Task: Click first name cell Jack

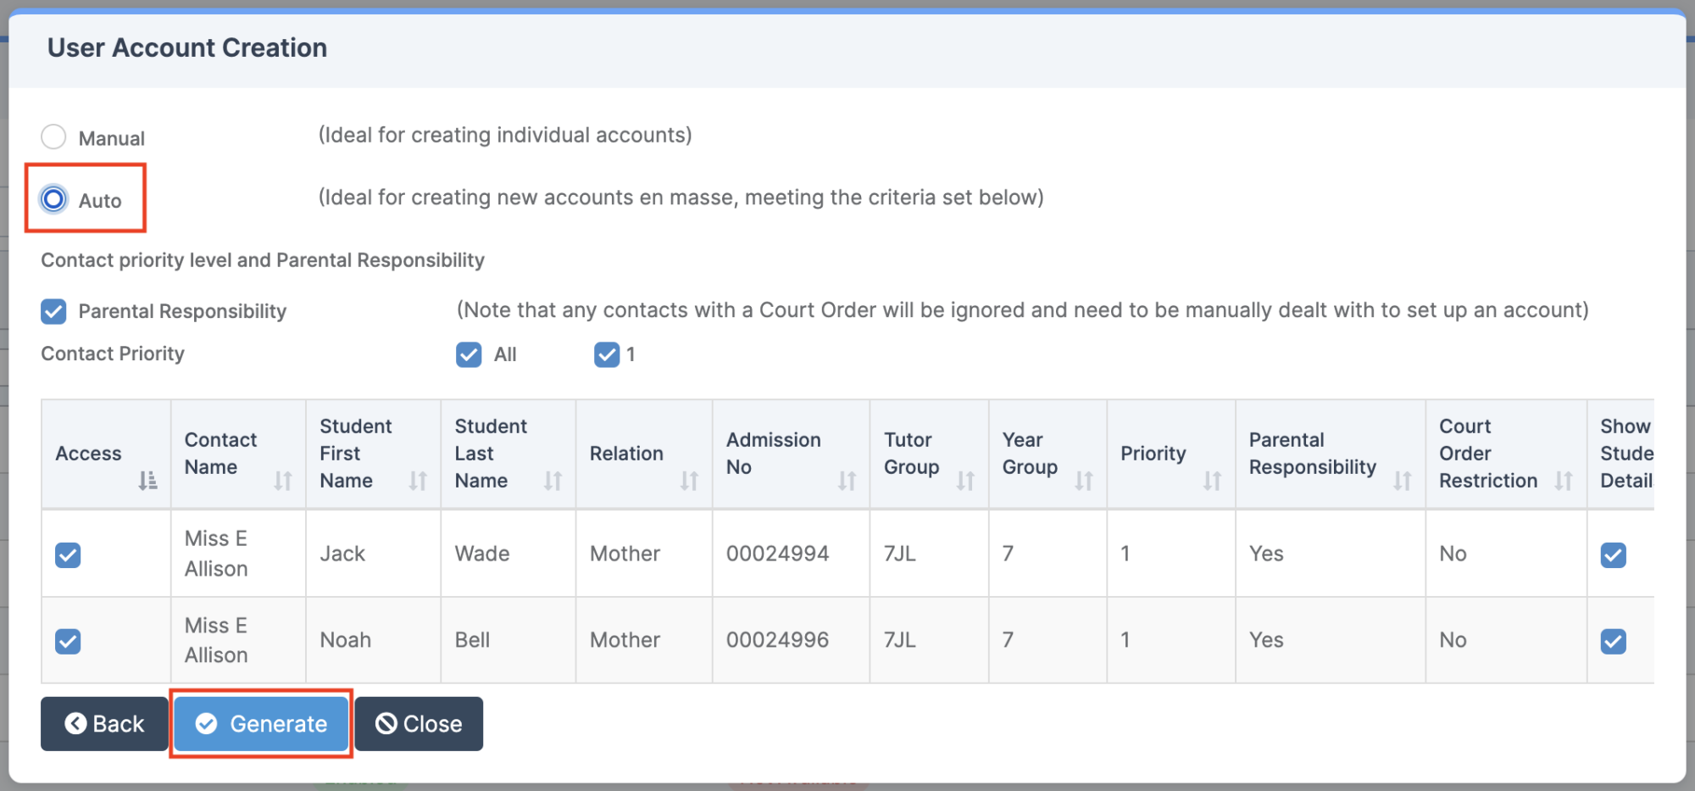Action: [342, 554]
